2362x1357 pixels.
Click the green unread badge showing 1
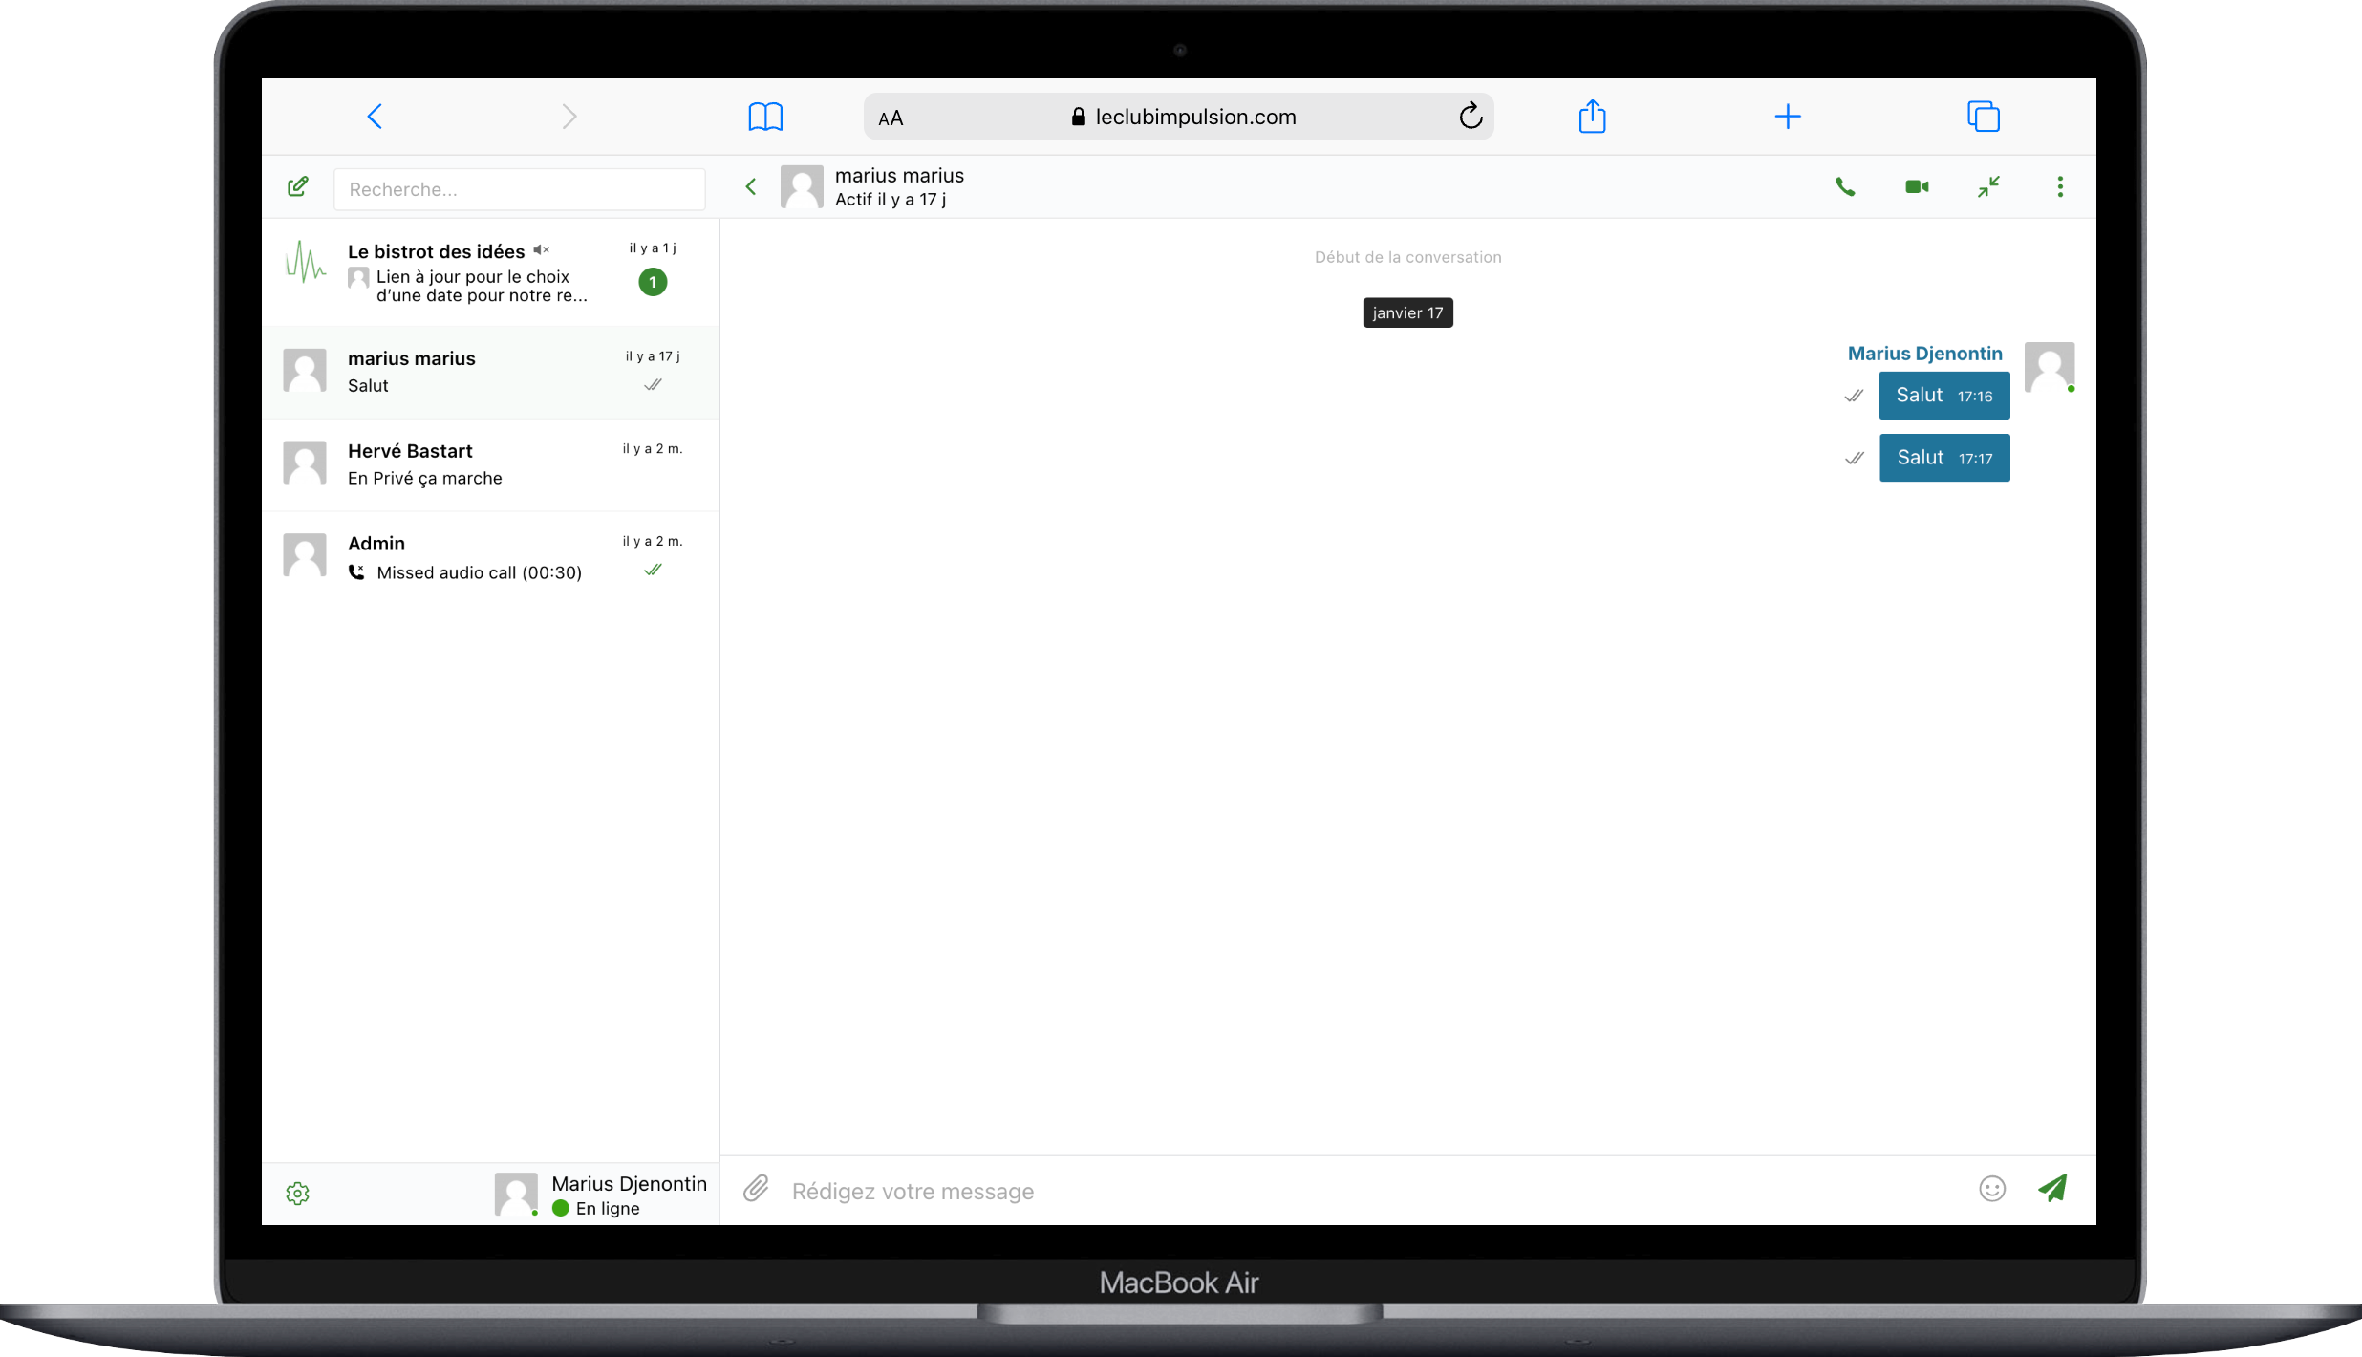[653, 282]
